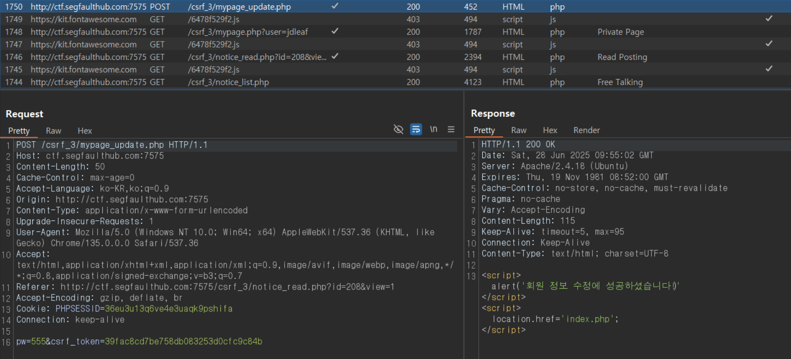Click the Response panel heading
This screenshot has width=791, height=359.
pyautogui.click(x=493, y=114)
